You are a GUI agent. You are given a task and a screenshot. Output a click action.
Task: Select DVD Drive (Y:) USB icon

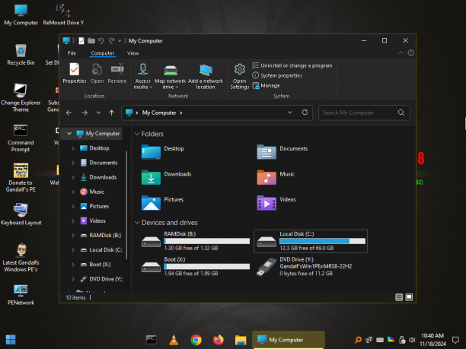(x=267, y=266)
